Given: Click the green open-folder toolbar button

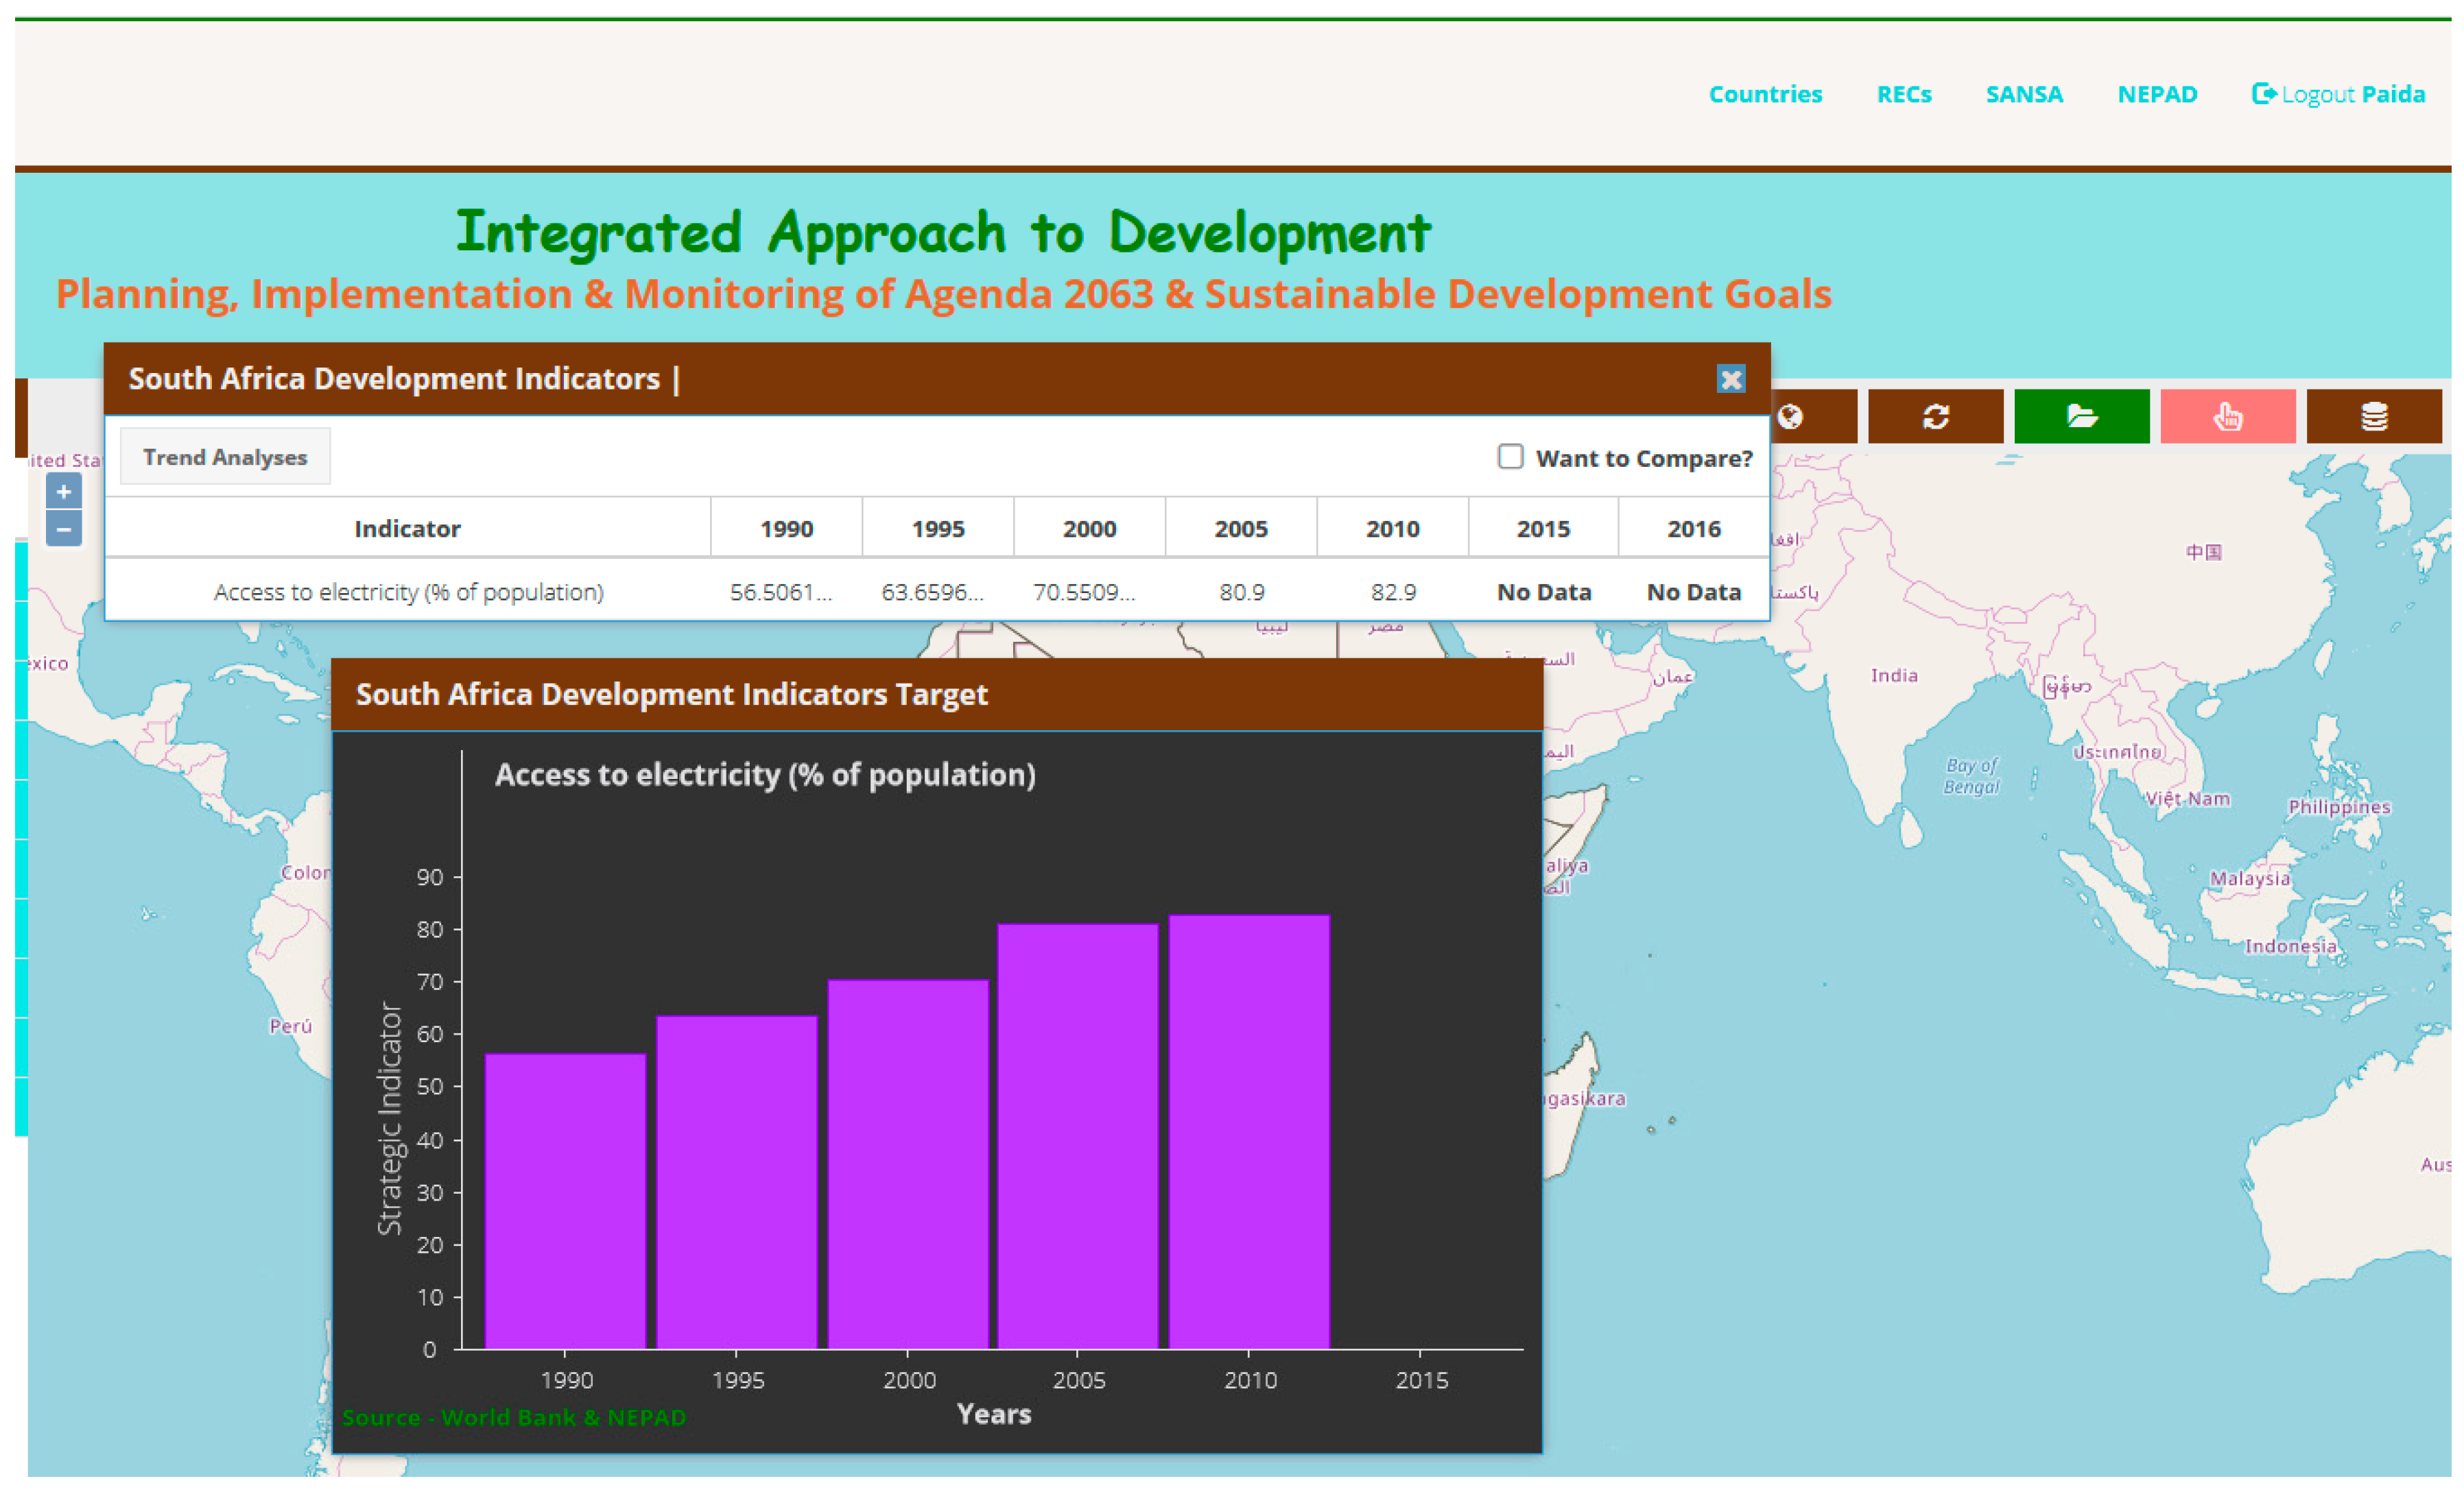Looking at the screenshot, I should pos(2082,416).
